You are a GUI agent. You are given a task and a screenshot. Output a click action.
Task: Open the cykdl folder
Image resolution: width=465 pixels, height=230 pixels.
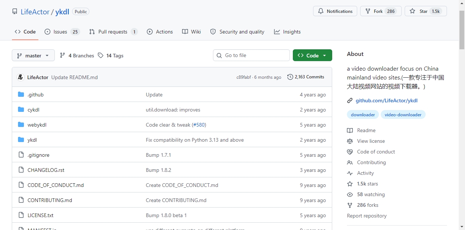pos(33,110)
